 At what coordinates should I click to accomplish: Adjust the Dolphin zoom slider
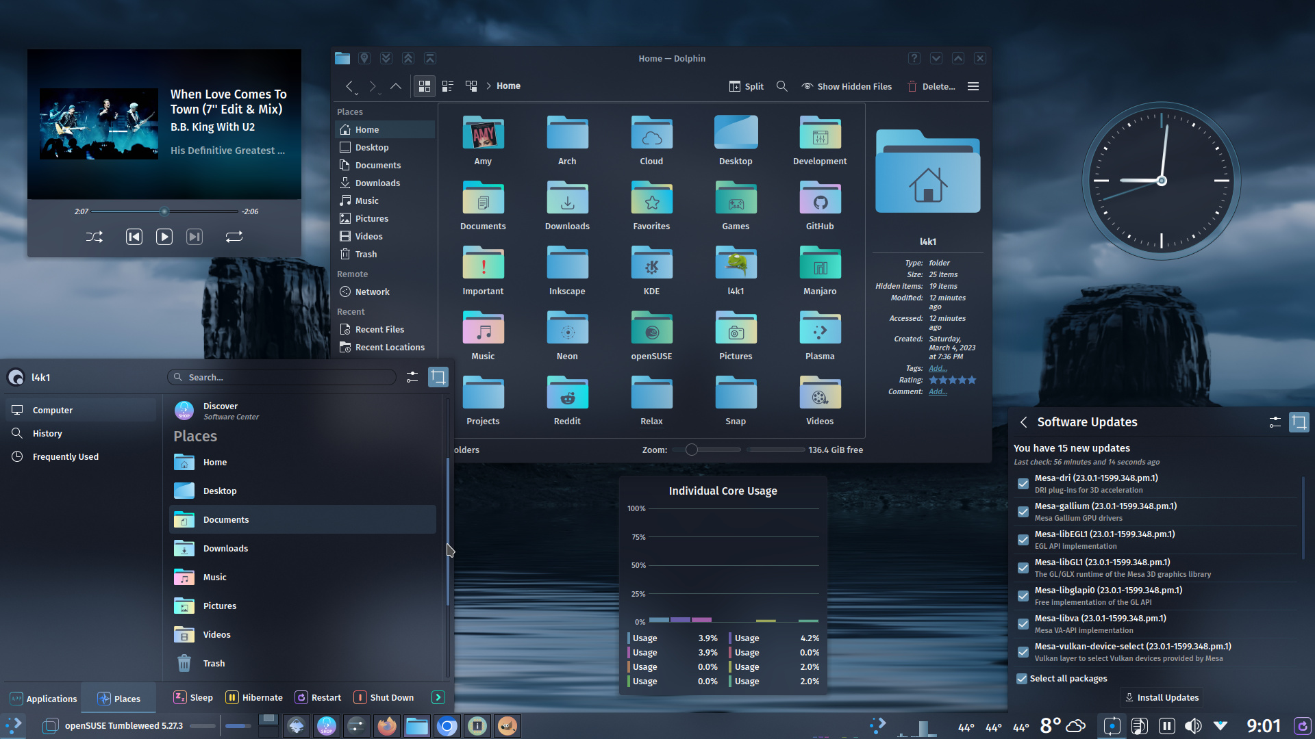click(706, 450)
